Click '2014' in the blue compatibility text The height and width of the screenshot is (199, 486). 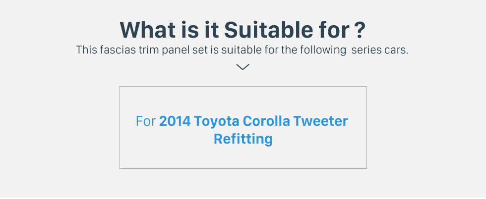175,121
